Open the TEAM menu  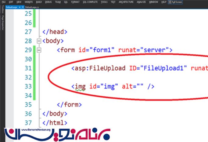pos(58,2)
